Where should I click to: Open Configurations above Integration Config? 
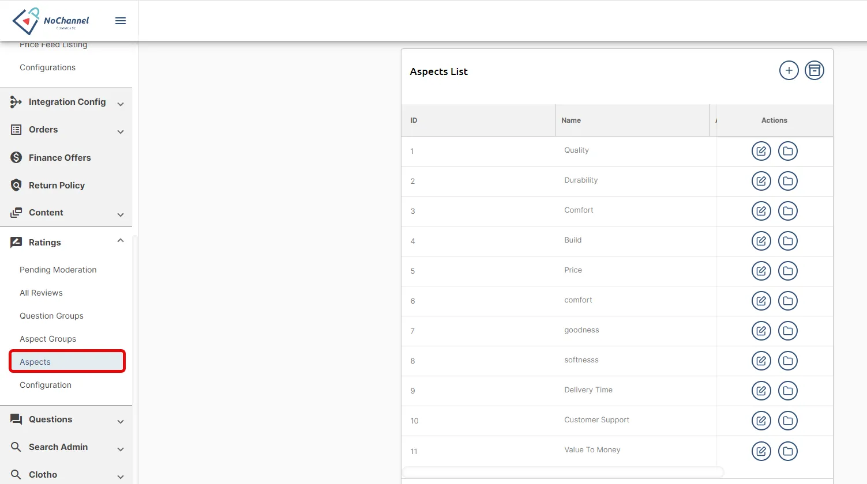tap(47, 67)
